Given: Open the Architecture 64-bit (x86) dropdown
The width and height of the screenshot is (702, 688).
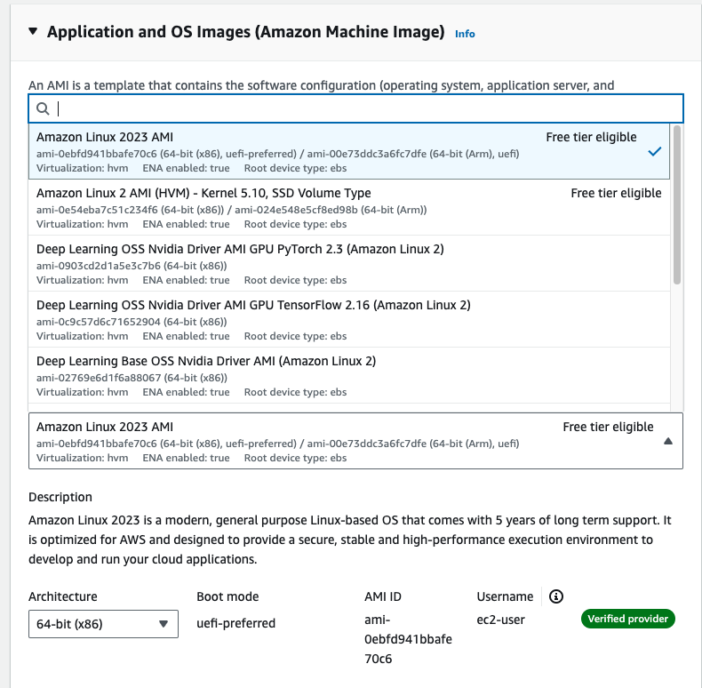Looking at the screenshot, I should point(103,624).
